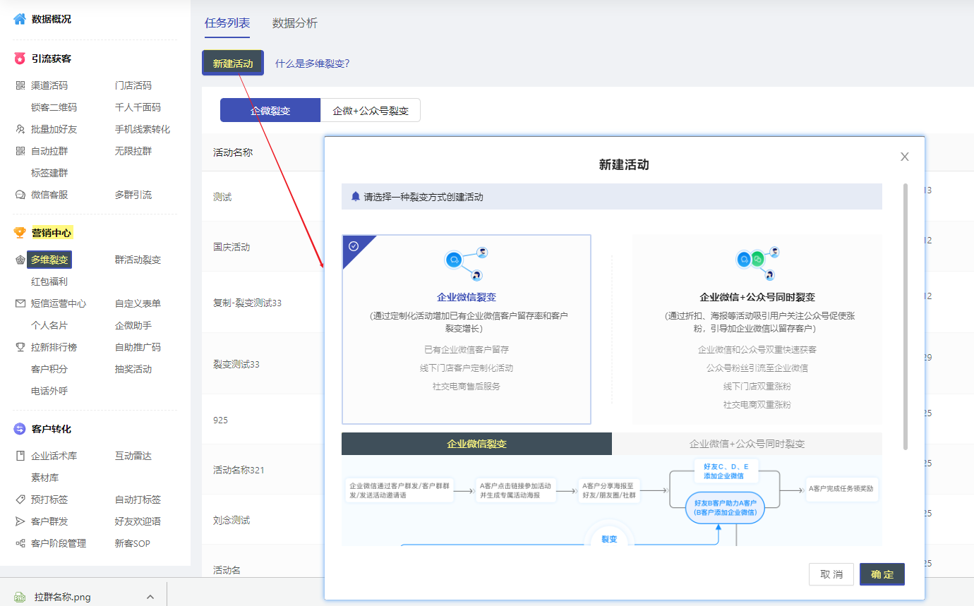The height and width of the screenshot is (606, 974).
Task: Open the 企业微信+公众号同时裂变 flowchart tab
Action: 747,444
